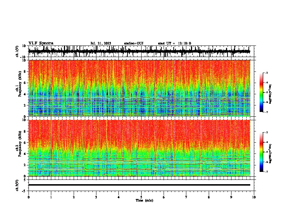Viewport: 286px width, 221px height.
Task: Click the Time (min) x-axis label
Action: point(144,200)
